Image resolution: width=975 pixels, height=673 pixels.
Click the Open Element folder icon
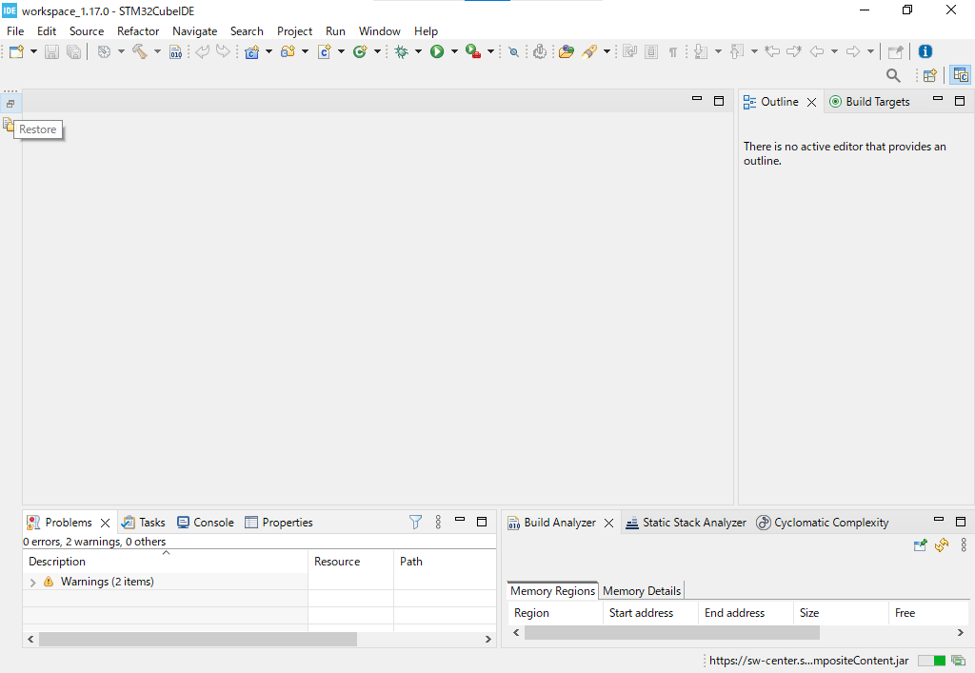(x=566, y=51)
